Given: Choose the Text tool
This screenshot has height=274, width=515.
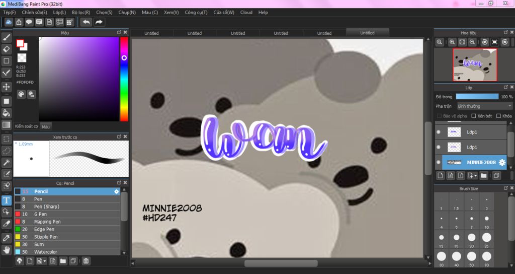Looking at the screenshot, I should coord(7,200).
